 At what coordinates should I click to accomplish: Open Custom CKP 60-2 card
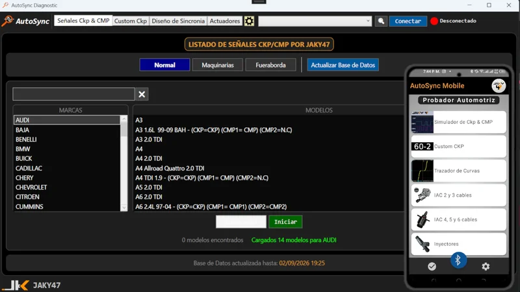[x=459, y=147]
